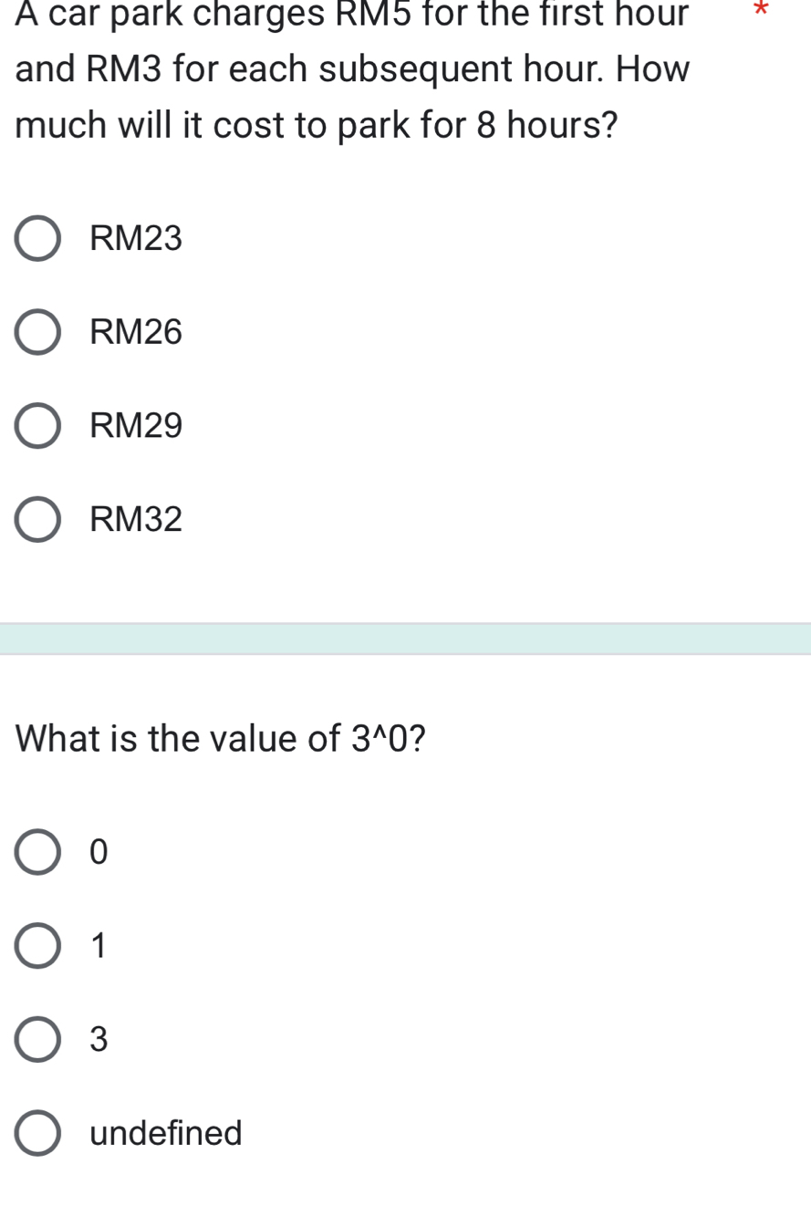Click the "RM23" answer label text

pos(137,239)
